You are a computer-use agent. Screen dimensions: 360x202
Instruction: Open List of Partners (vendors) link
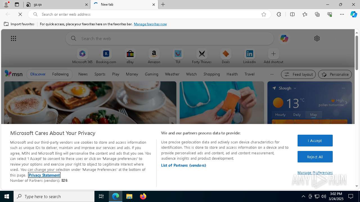tap(184, 165)
